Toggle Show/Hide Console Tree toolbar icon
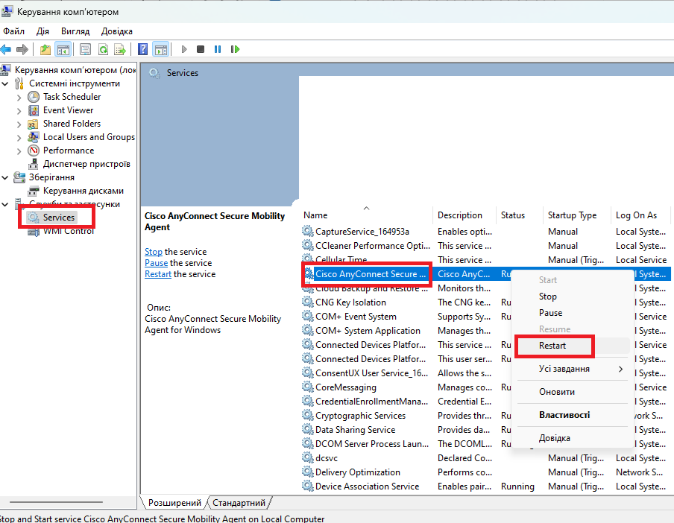This screenshot has width=674, height=523. [x=63, y=49]
